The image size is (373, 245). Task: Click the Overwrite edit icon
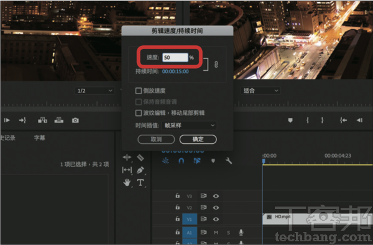[59, 120]
